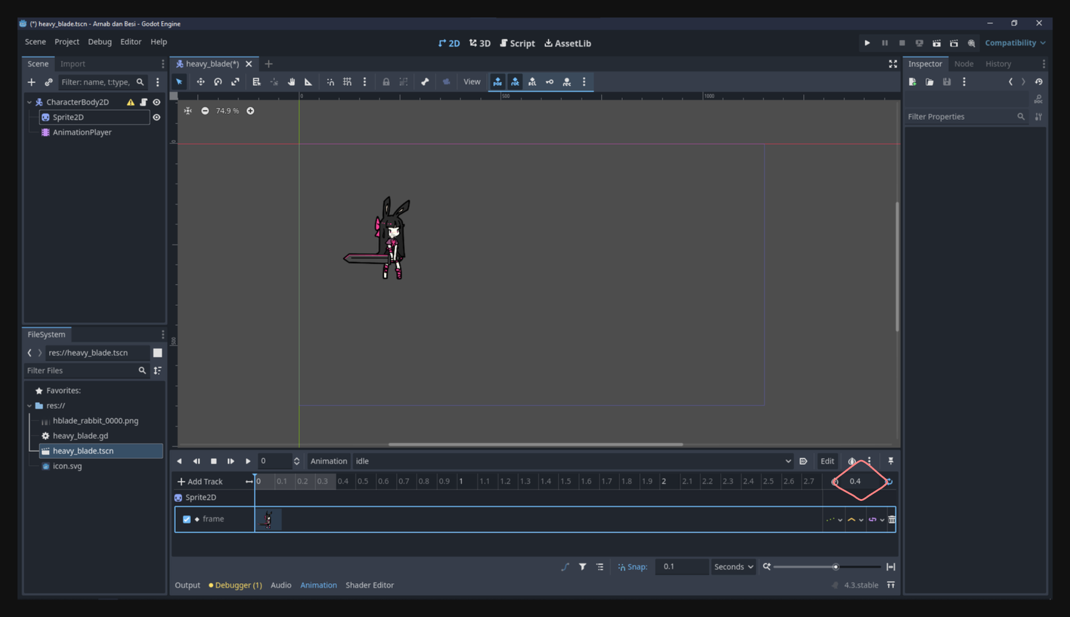Select the Ruler measuring tool
Viewport: 1070px width, 617px height.
point(308,82)
